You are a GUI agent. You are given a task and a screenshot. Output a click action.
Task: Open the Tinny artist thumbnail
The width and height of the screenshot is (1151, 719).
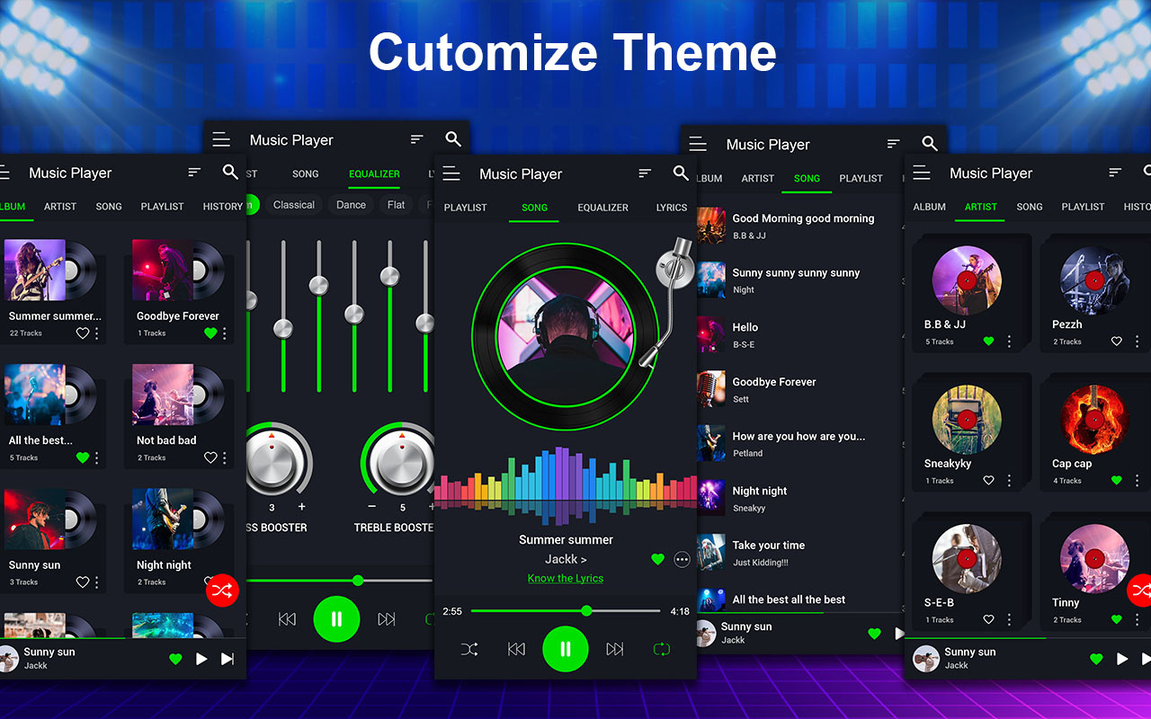click(x=1094, y=558)
